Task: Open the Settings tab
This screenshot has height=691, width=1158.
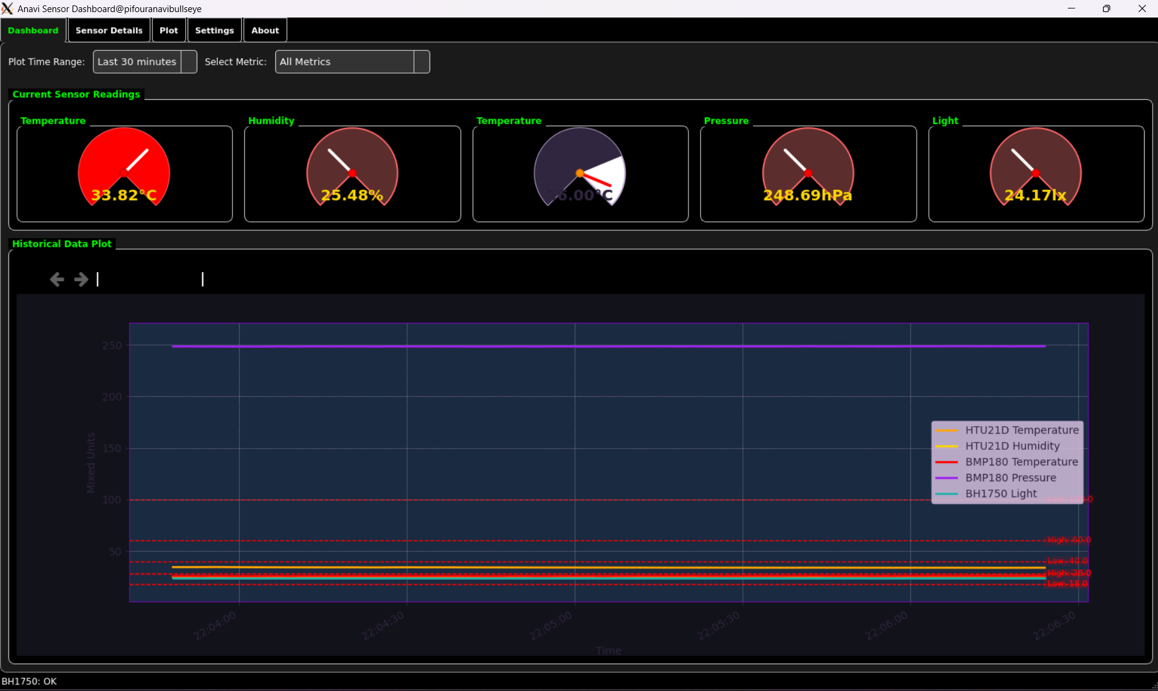Action: (214, 30)
